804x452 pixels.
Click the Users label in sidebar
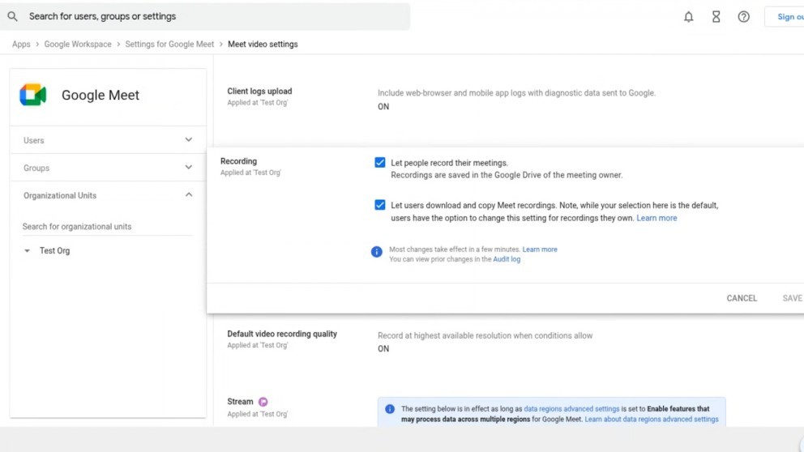[x=34, y=140]
